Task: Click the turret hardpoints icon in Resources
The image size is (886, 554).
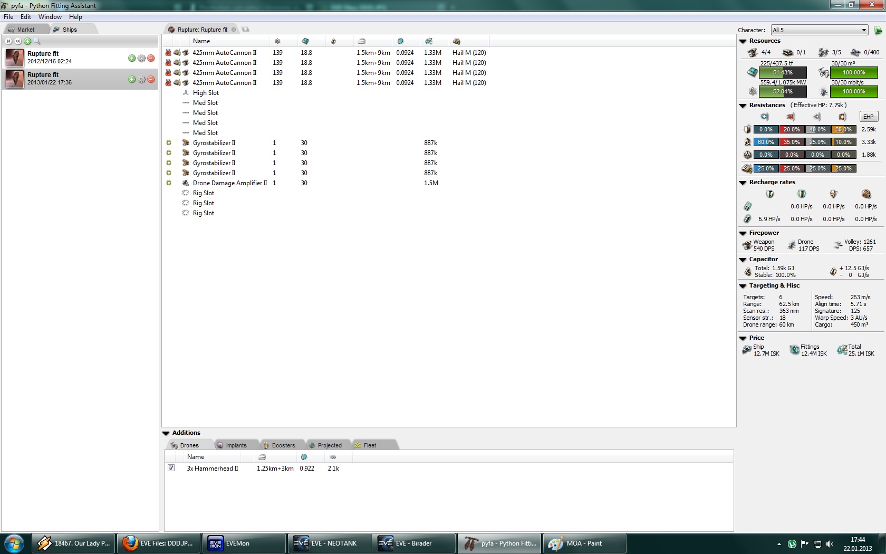Action: coord(753,52)
